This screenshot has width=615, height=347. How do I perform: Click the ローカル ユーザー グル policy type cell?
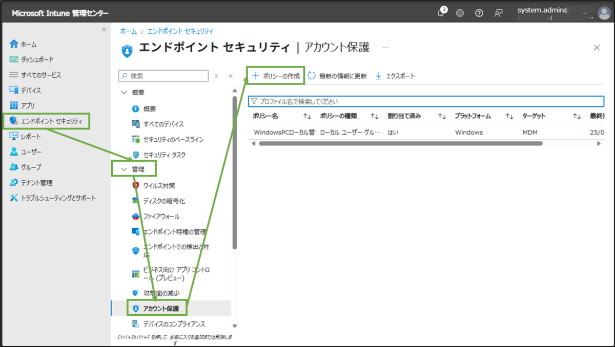[350, 133]
